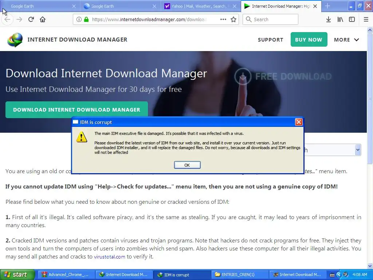Close the Yahoo tab
373x280 pixels.
point(235,6)
